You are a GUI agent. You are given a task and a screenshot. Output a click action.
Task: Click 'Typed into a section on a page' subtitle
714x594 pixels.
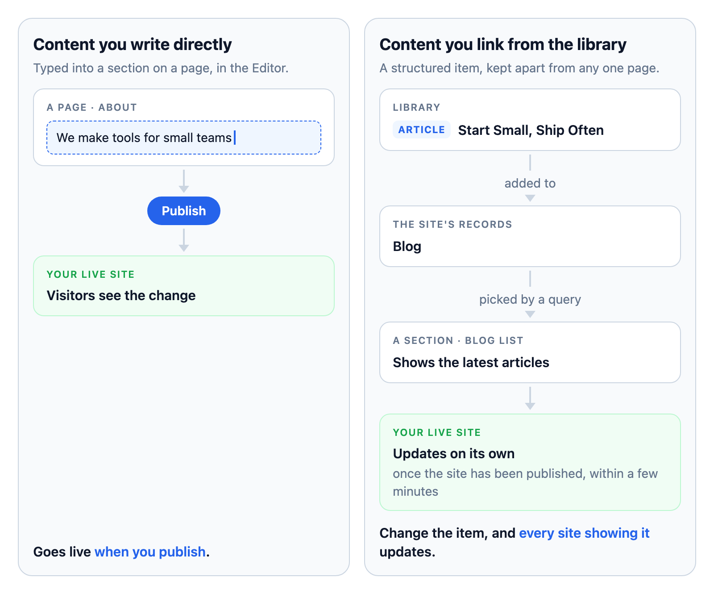161,68
